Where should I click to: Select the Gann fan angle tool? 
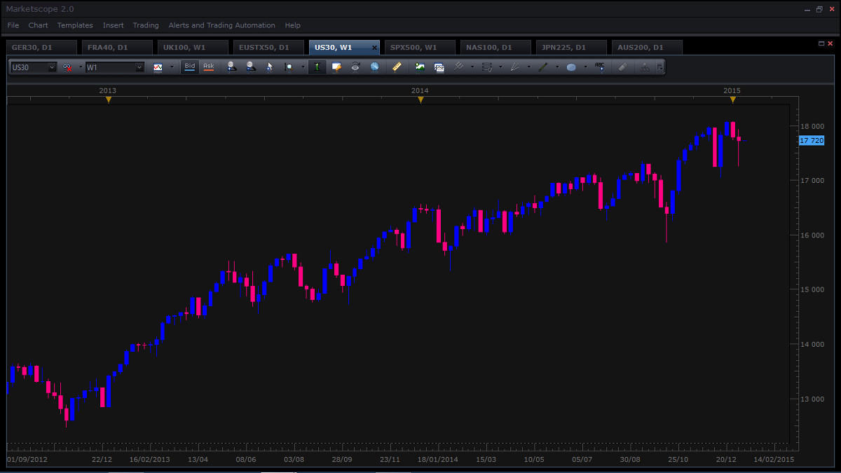point(515,67)
